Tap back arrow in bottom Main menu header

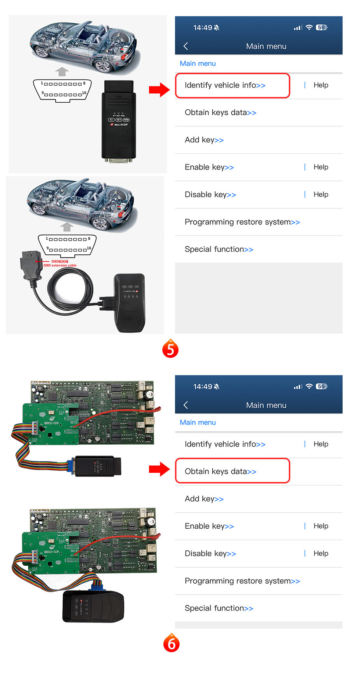tap(186, 405)
